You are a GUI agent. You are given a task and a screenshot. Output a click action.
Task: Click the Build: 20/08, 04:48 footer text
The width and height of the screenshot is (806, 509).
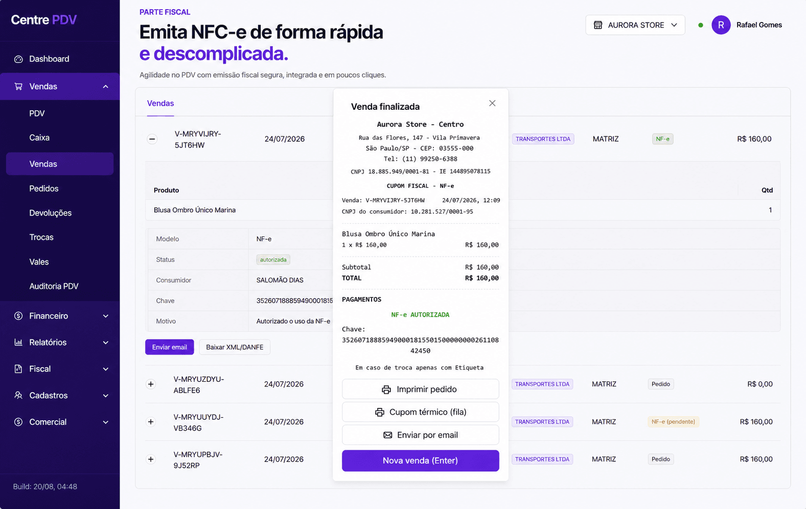[x=45, y=487]
